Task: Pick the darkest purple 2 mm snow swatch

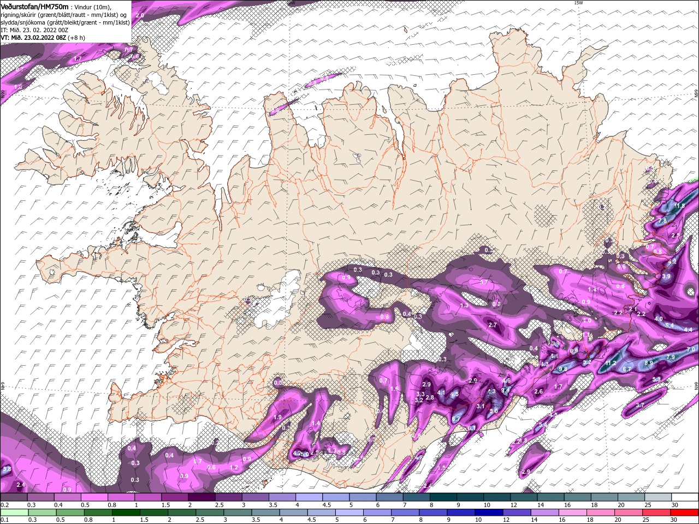Action: tap(202, 497)
